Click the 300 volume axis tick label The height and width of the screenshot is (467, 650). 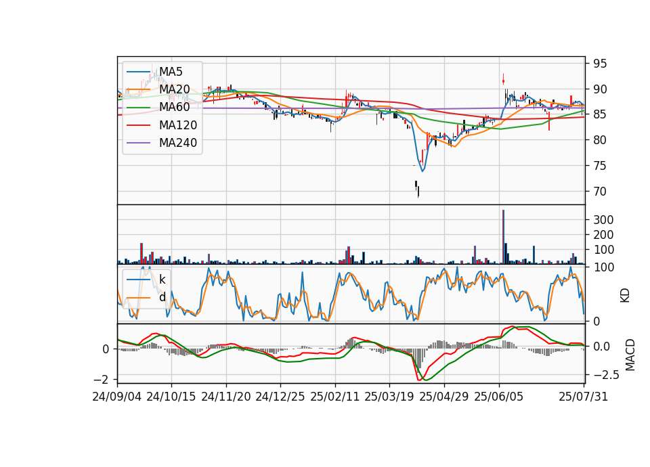point(603,219)
